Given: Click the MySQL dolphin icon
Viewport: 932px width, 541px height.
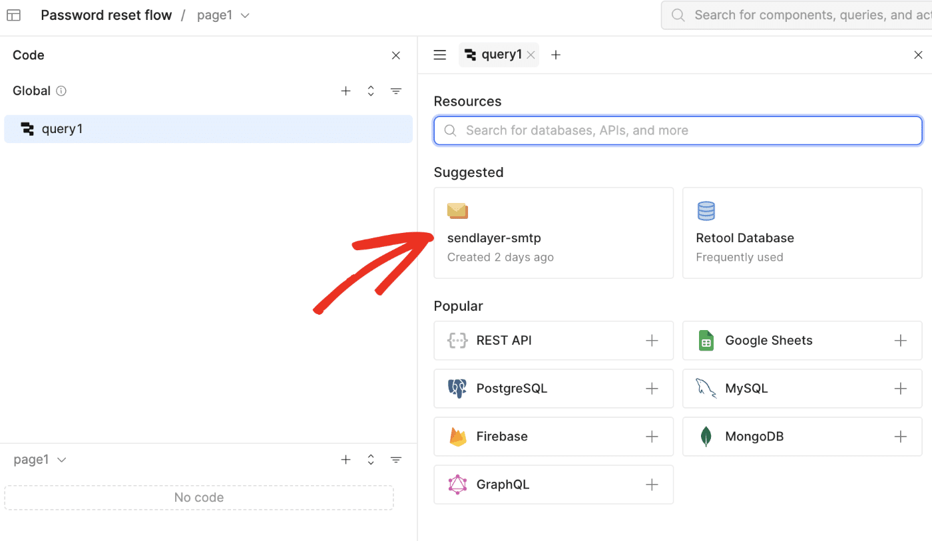Looking at the screenshot, I should (x=706, y=389).
